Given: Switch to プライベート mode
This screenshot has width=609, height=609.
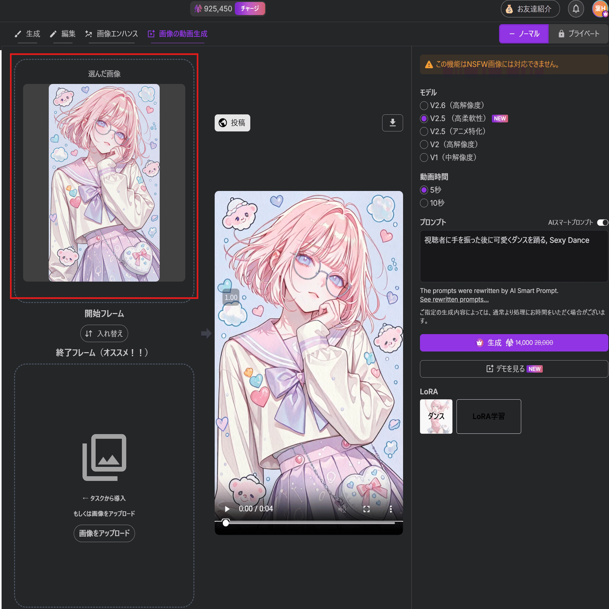Looking at the screenshot, I should [x=578, y=33].
